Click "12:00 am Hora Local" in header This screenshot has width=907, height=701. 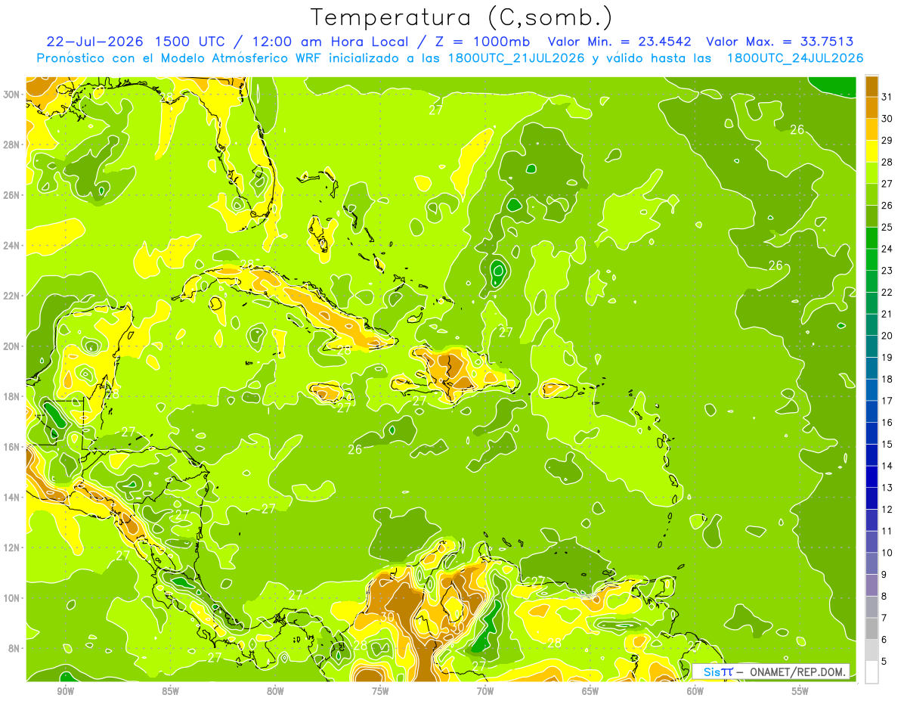[x=332, y=42]
